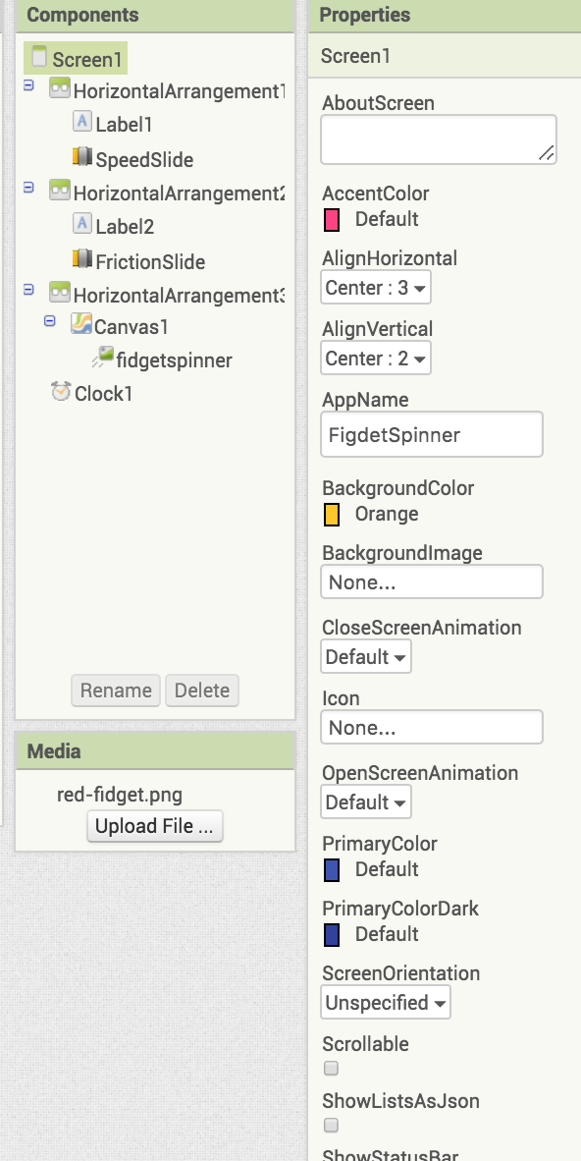Click the fidgetspinner image sprite icon

click(x=103, y=358)
